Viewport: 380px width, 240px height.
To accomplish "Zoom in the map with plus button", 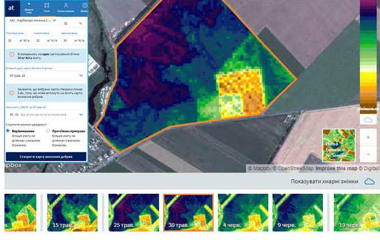I will click(368, 138).
